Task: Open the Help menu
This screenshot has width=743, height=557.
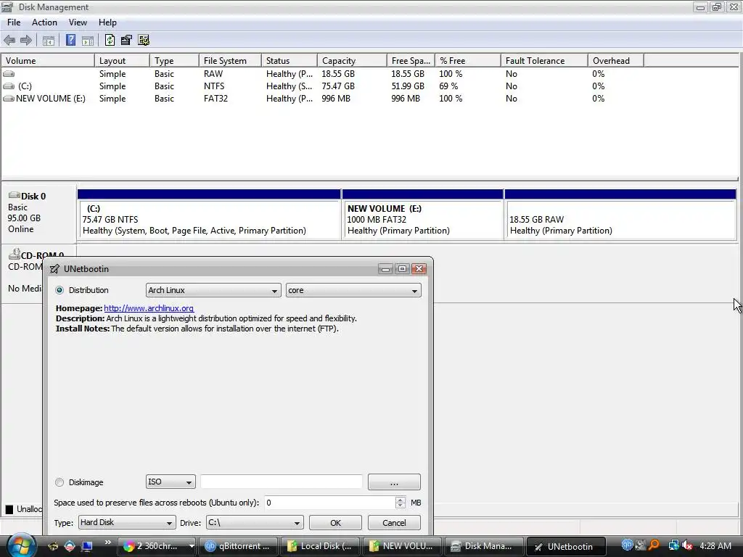Action: pyautogui.click(x=107, y=22)
